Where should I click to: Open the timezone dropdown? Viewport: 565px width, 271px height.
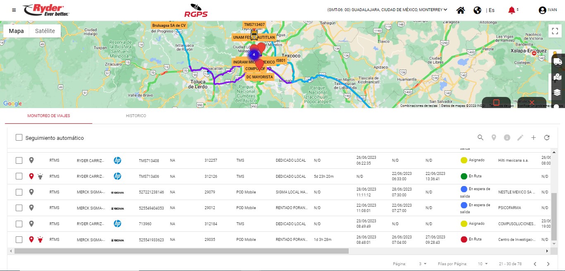click(387, 10)
